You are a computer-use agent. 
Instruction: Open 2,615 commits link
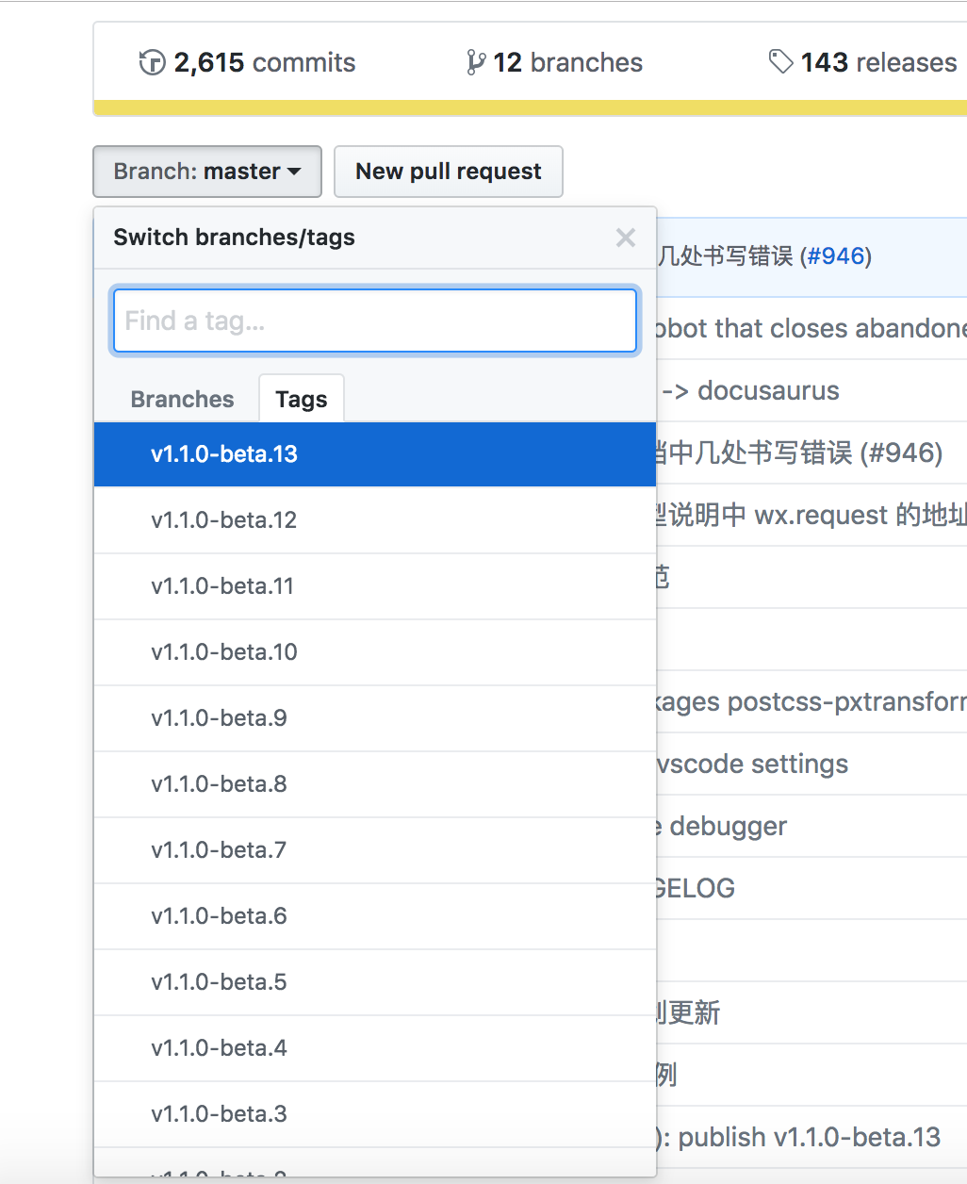[x=248, y=62]
